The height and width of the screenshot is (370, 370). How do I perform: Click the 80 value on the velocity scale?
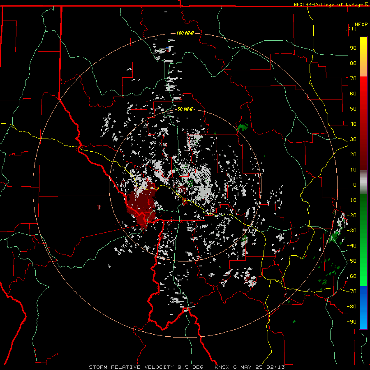353,63
